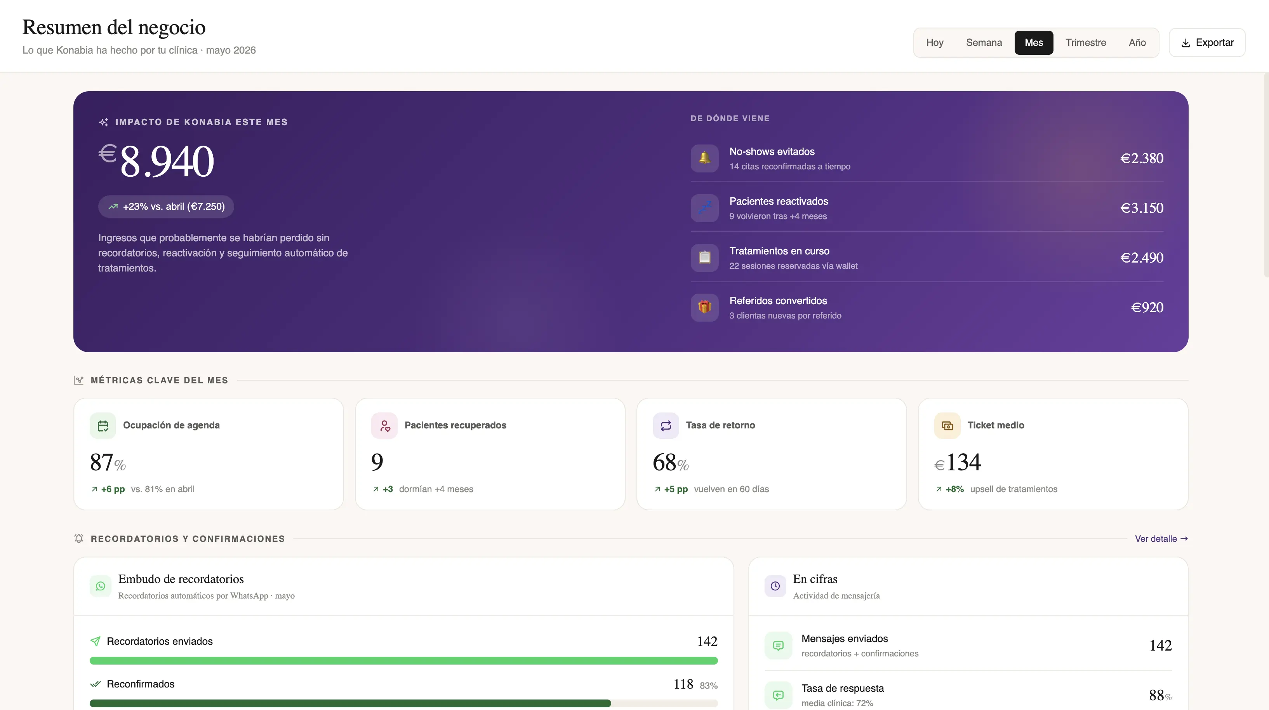Click the repeat arrows icon in Tasa de retorno
This screenshot has width=1269, height=710.
tap(666, 426)
